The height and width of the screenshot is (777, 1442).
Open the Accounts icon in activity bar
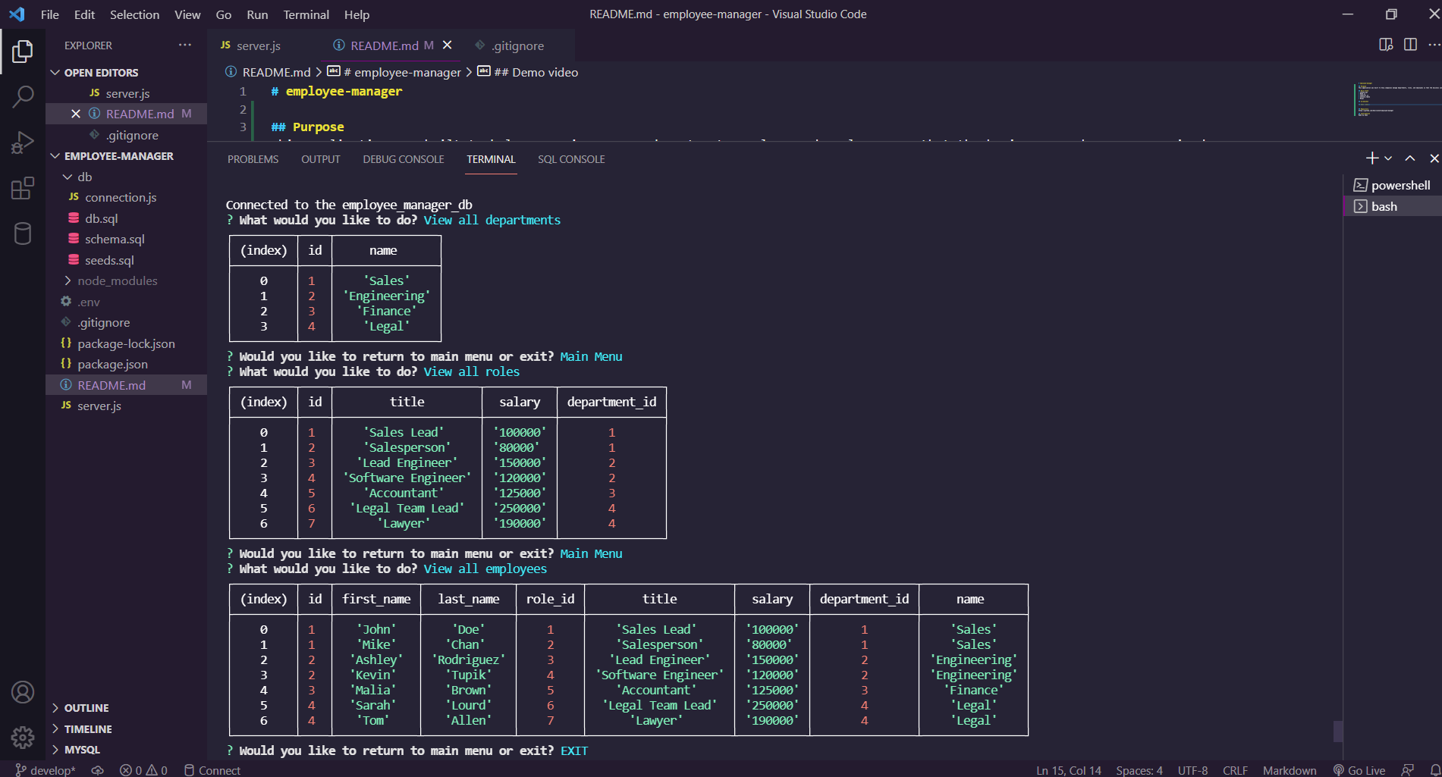(23, 692)
